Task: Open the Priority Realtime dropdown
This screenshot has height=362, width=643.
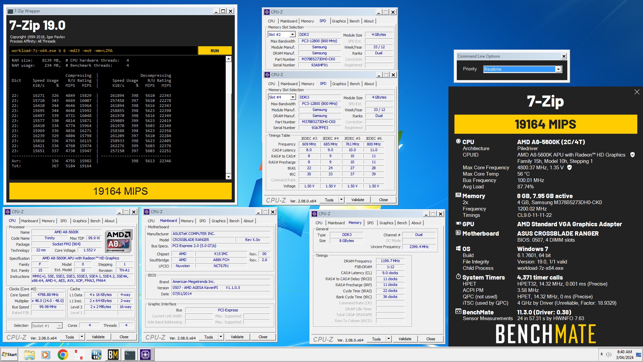Action: 558,69
